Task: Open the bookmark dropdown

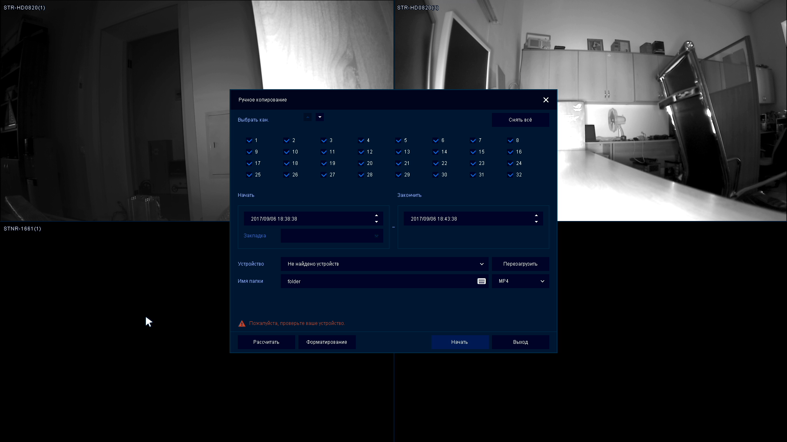Action: tap(376, 236)
